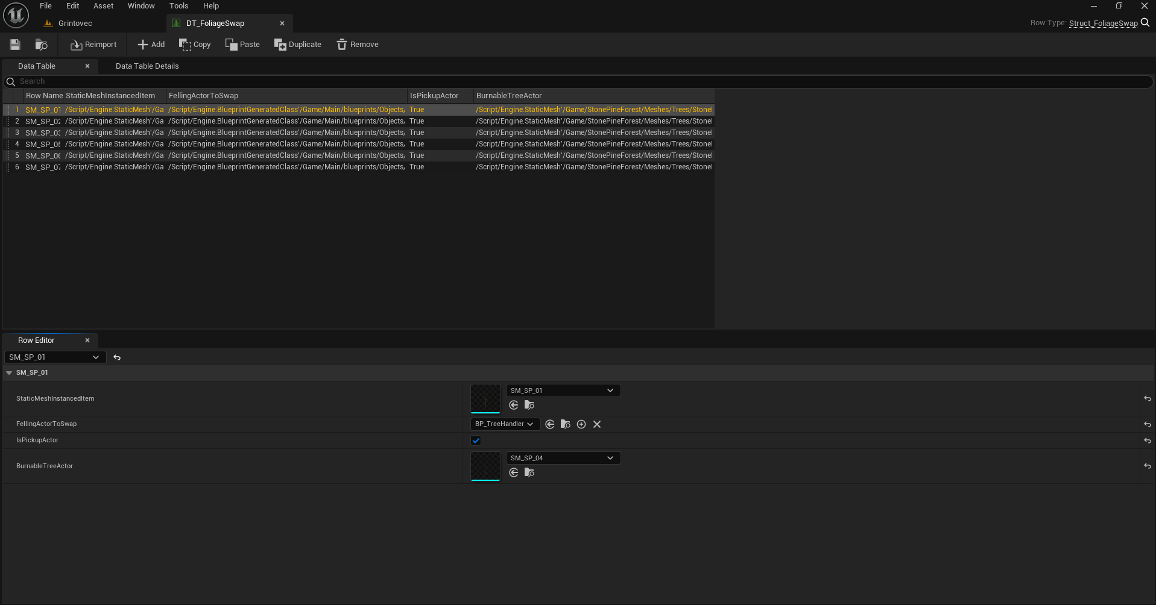Remove the selected row via trash icon
The height and width of the screenshot is (605, 1156).
pos(358,45)
